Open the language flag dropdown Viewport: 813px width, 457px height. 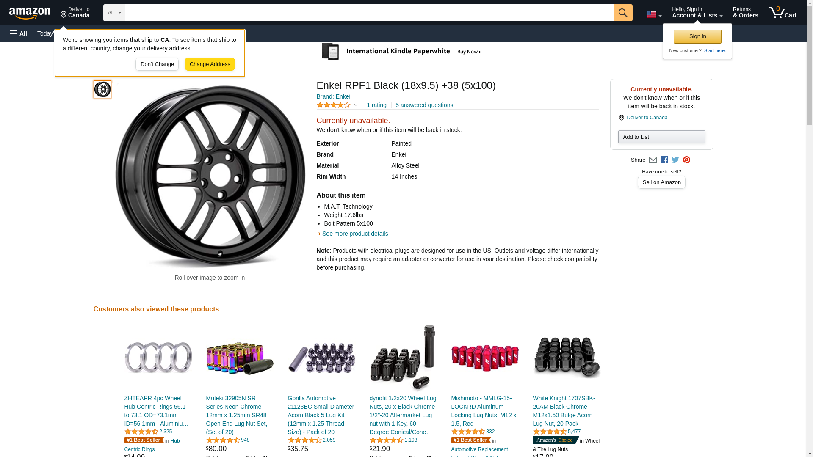(654, 14)
